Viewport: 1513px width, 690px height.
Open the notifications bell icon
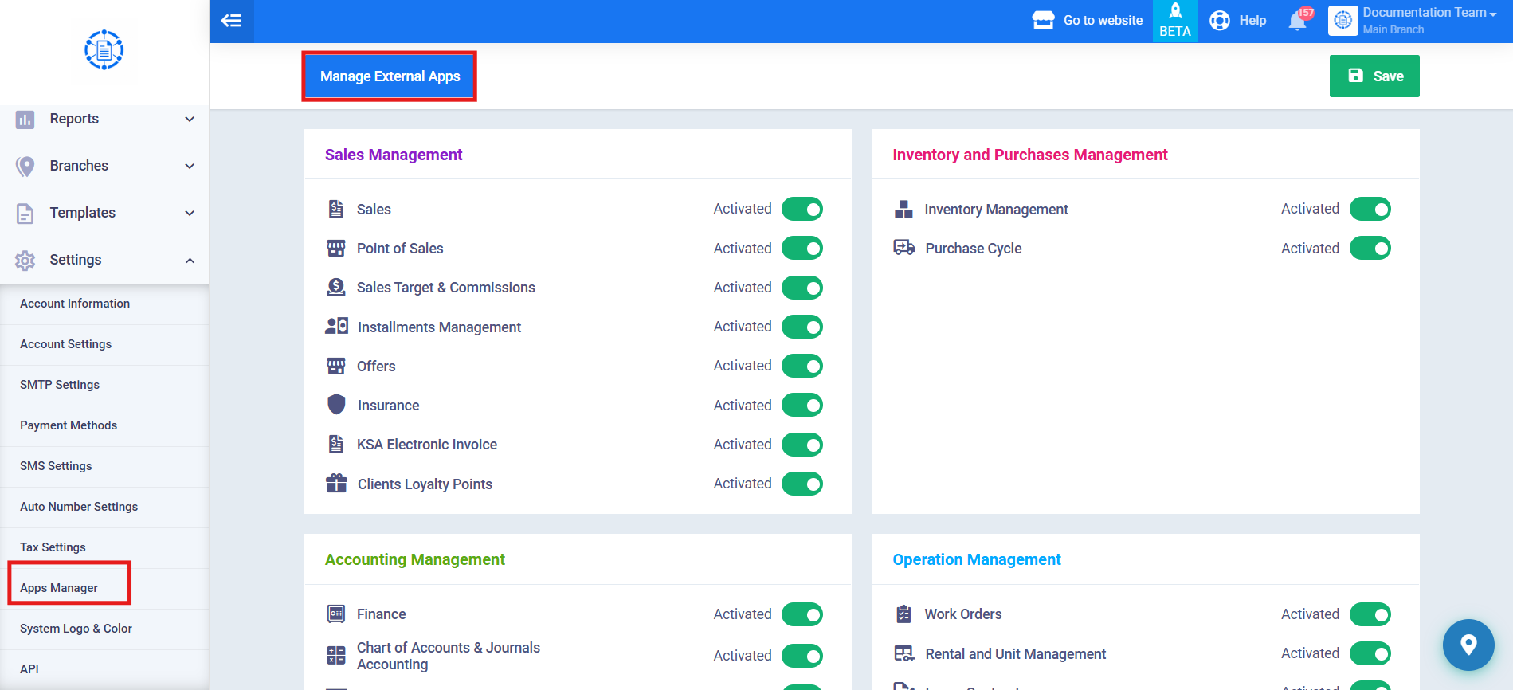(1297, 21)
